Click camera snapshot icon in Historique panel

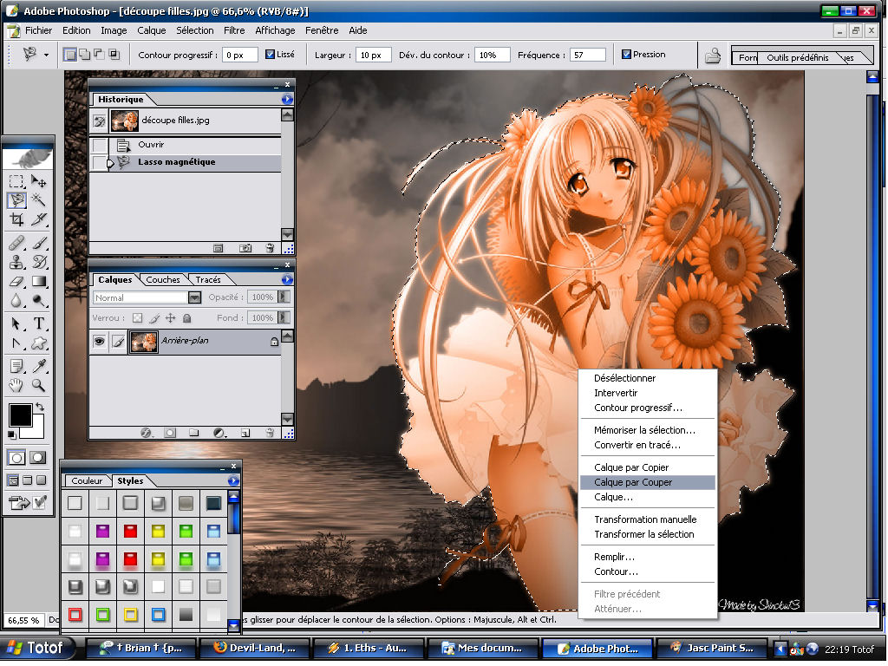click(245, 248)
